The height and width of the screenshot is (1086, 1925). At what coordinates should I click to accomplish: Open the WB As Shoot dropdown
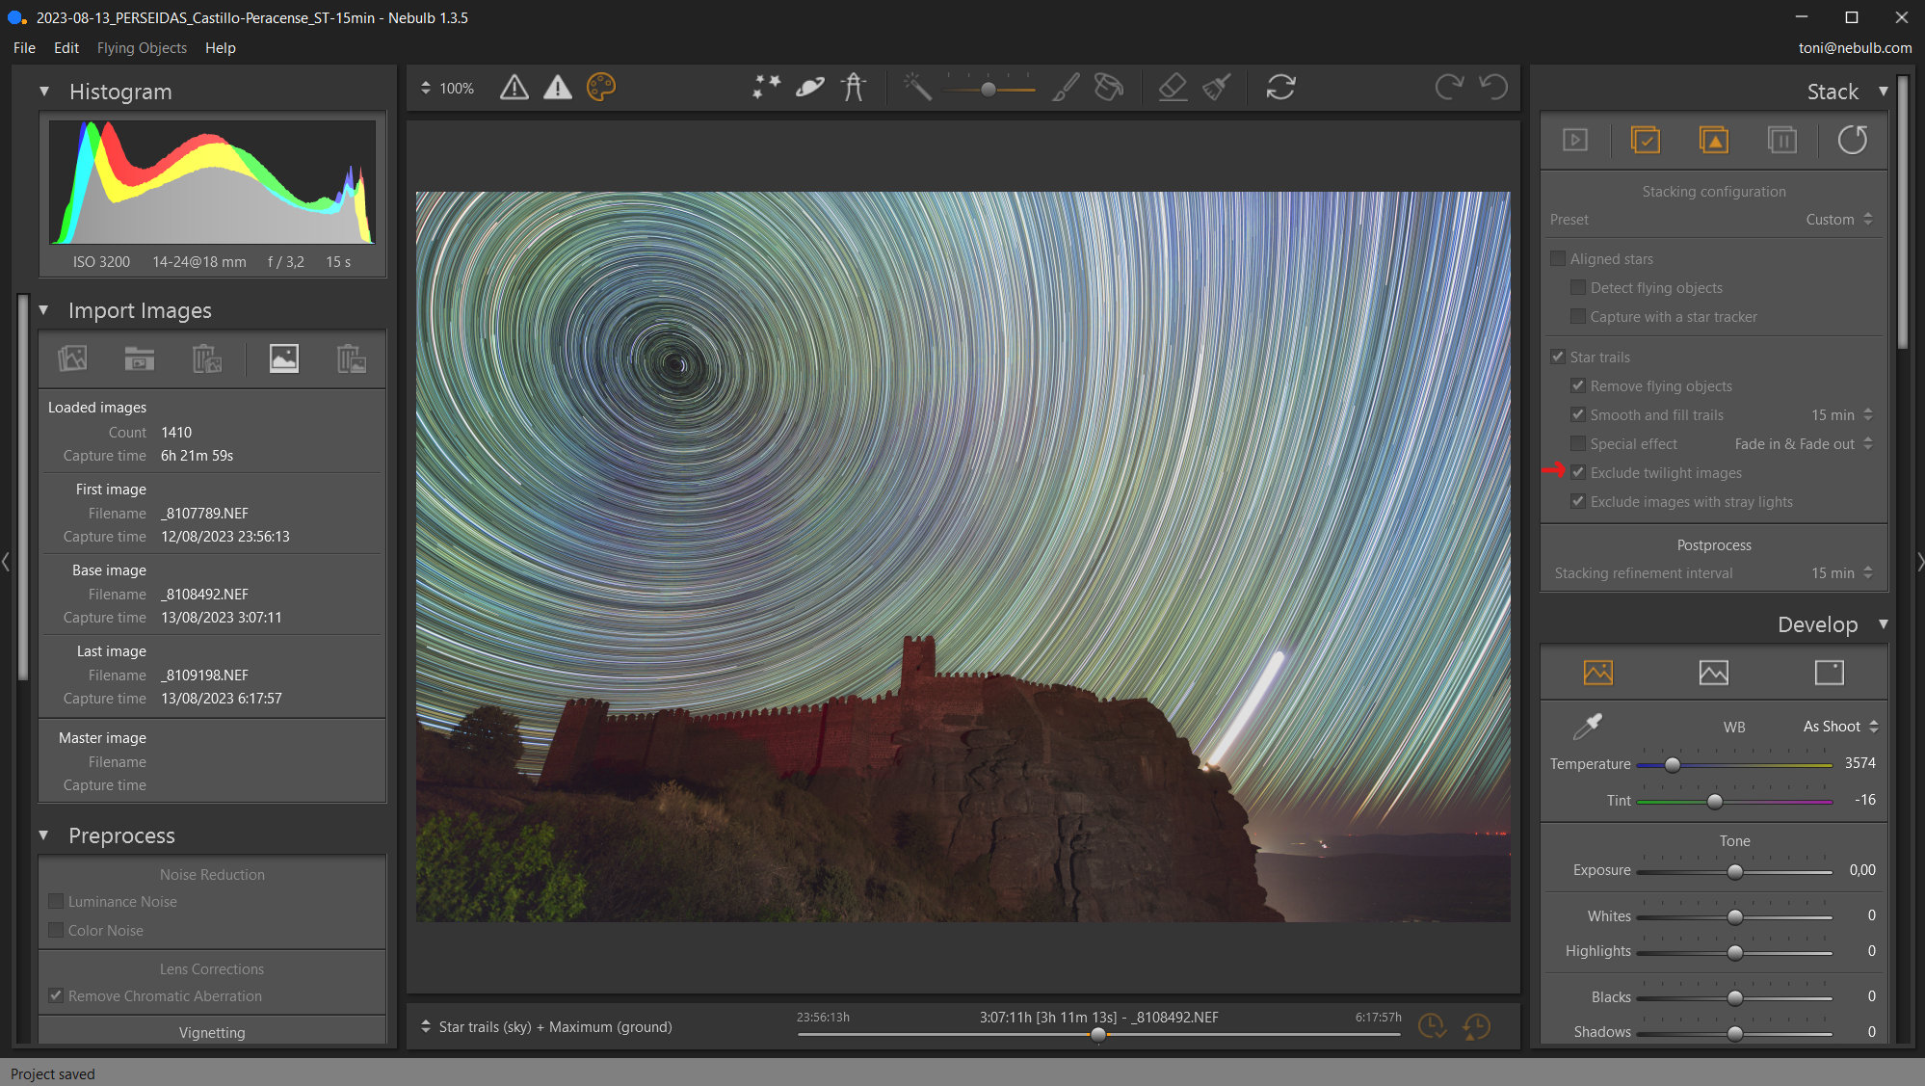tap(1840, 727)
